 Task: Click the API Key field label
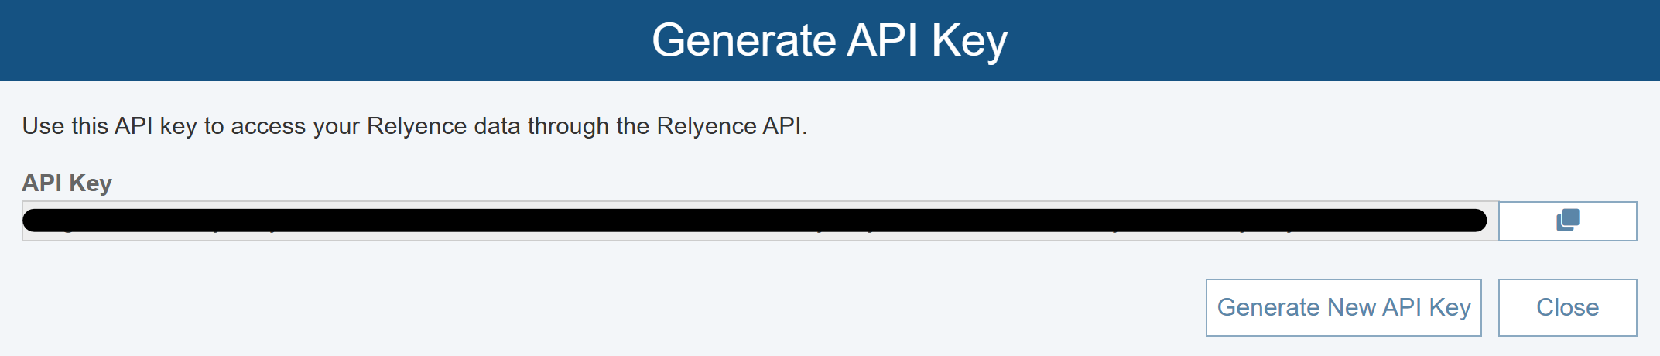67,183
